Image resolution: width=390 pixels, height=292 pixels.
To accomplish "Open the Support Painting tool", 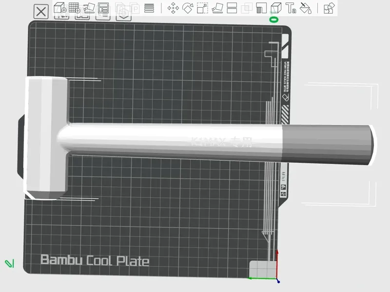I will (261, 8).
